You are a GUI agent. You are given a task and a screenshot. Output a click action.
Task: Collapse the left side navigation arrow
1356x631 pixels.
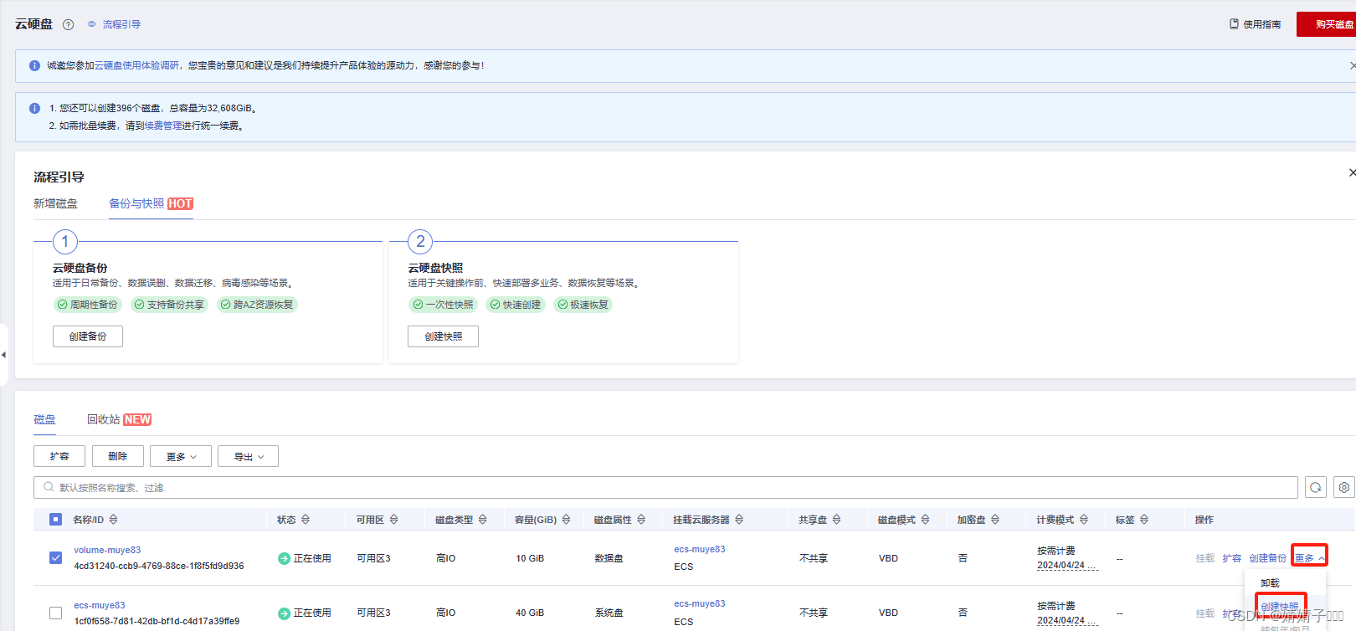point(3,355)
